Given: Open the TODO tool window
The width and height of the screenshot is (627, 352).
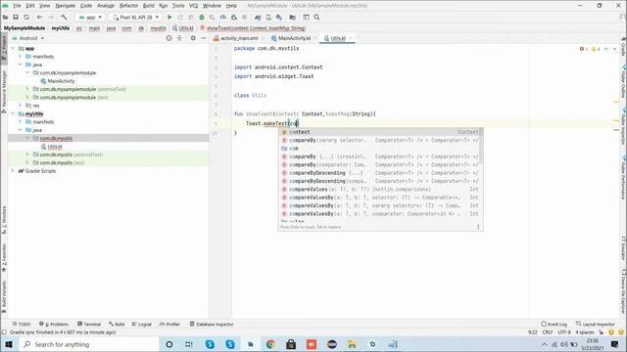Looking at the screenshot, I should pyautogui.click(x=22, y=324).
